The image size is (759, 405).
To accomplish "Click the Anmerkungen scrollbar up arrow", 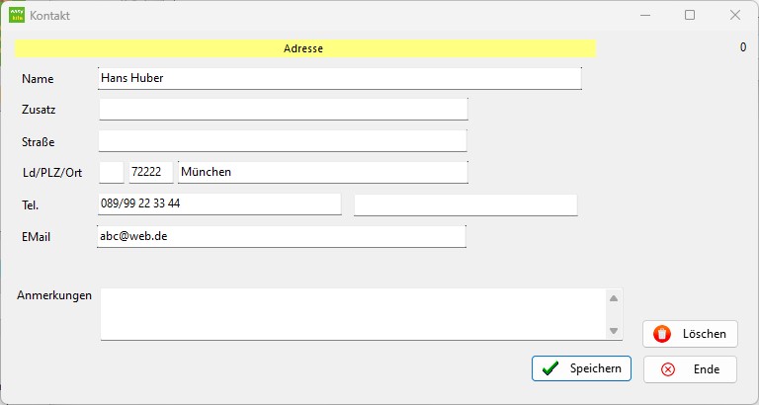I will click(614, 298).
